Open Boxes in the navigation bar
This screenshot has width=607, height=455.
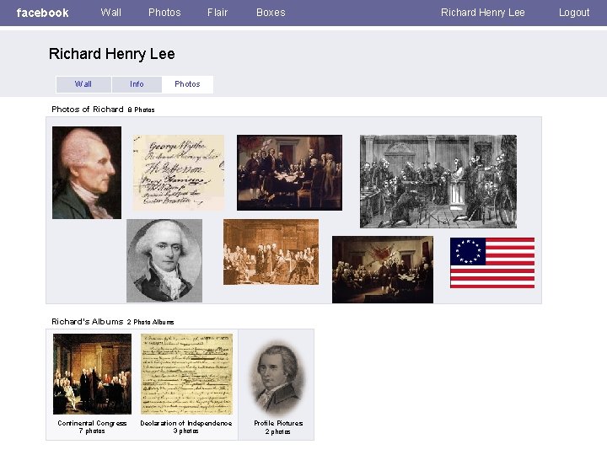(x=271, y=13)
